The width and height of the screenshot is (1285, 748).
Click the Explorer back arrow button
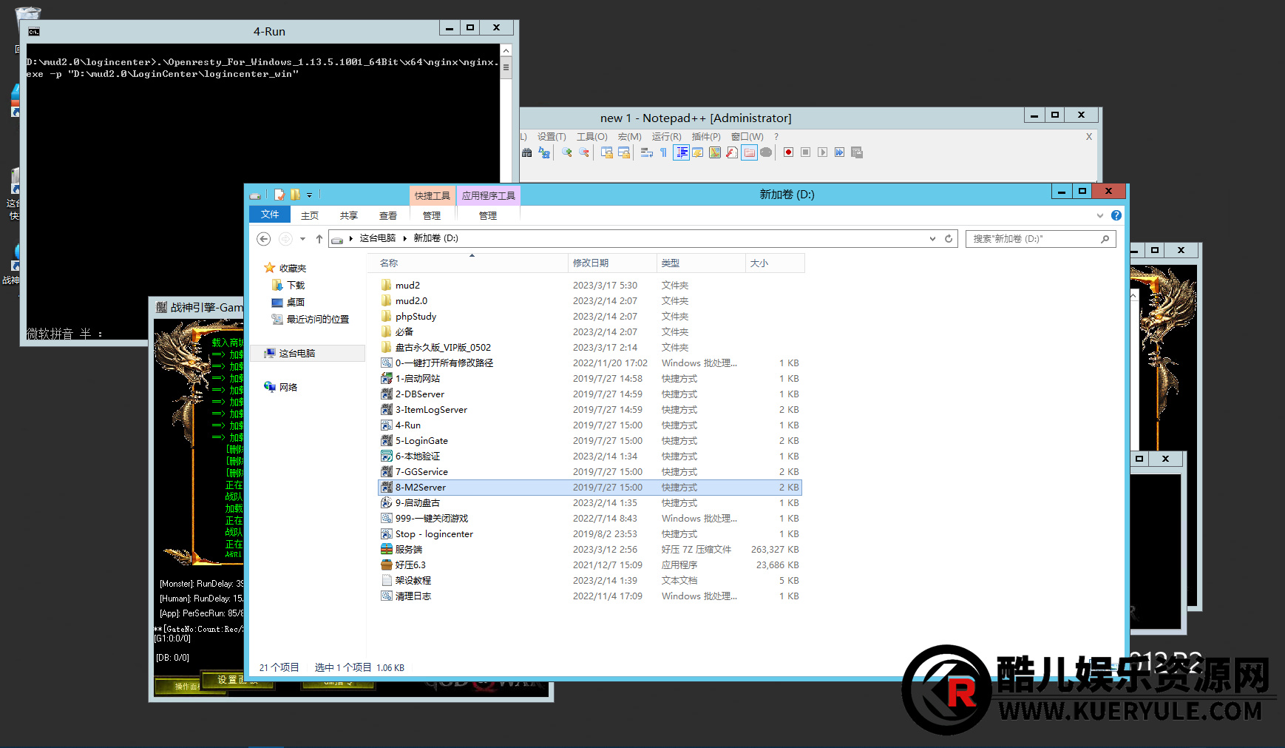(x=264, y=239)
